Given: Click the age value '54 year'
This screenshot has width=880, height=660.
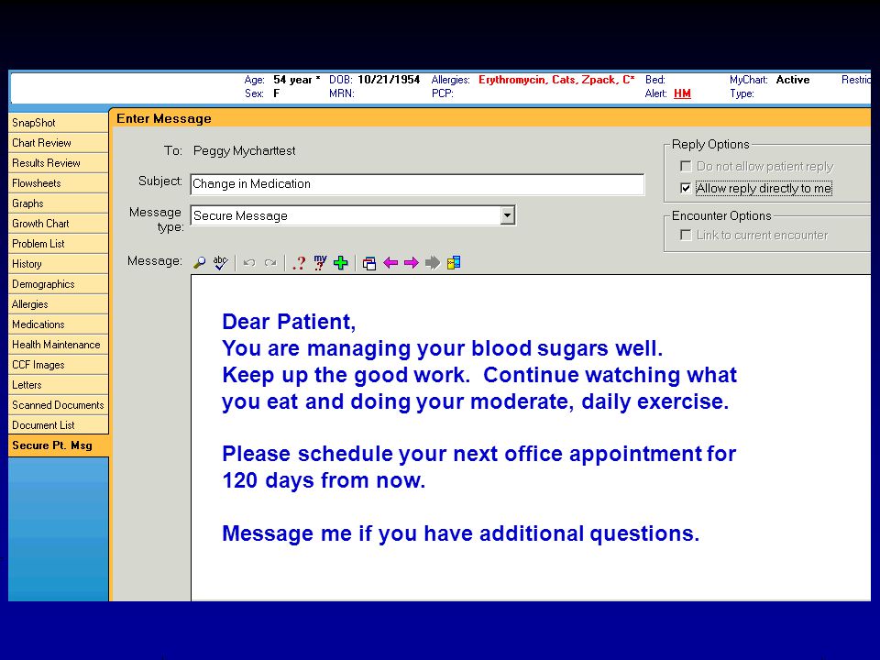Looking at the screenshot, I should [x=292, y=80].
